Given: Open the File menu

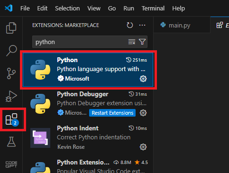Looking at the screenshot, I should 25,9.
